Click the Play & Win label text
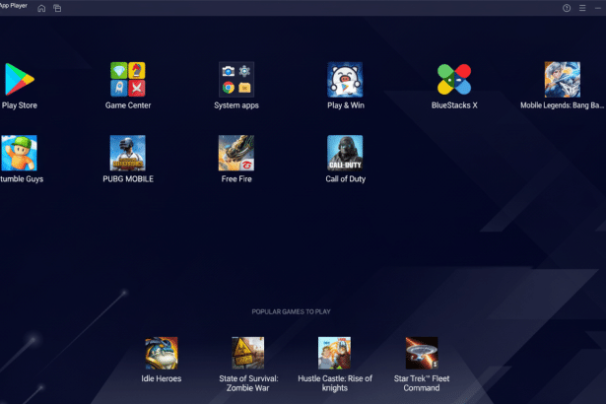 [x=346, y=105]
